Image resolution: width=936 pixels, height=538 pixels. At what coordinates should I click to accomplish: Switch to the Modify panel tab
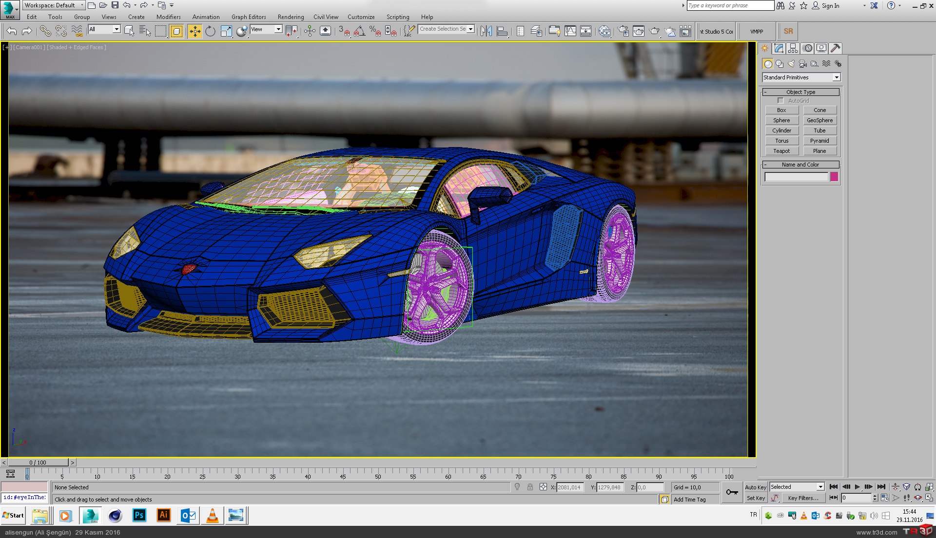tap(779, 48)
